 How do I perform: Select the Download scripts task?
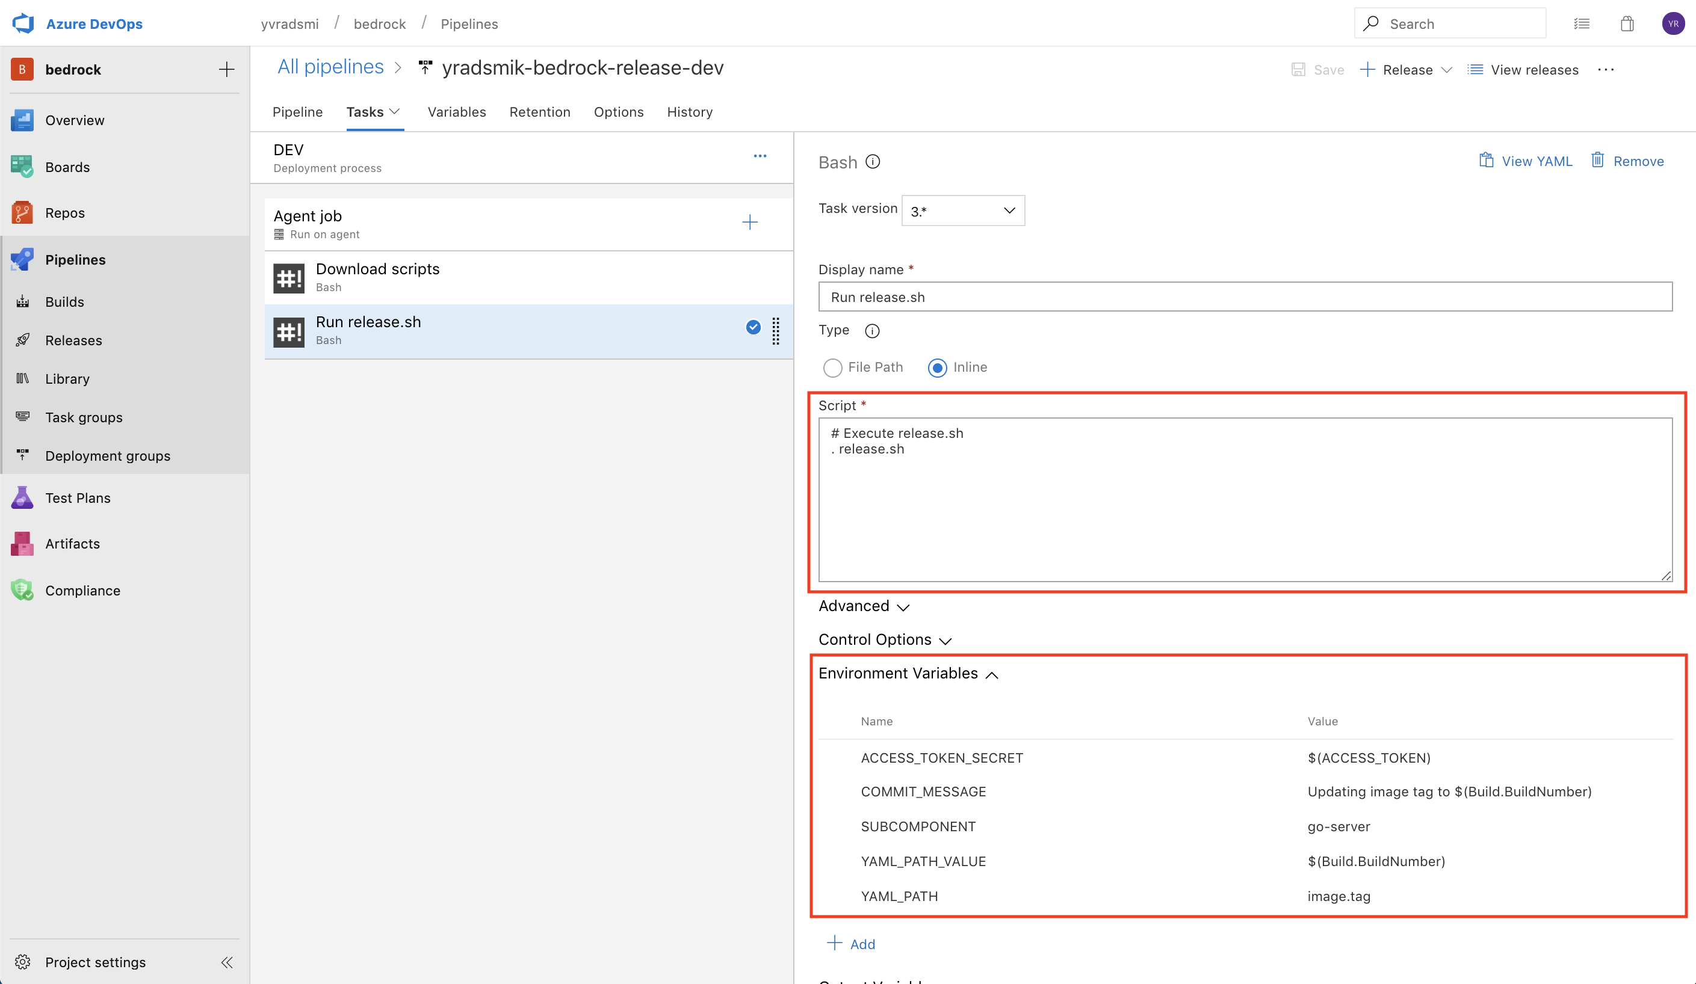pyautogui.click(x=529, y=277)
